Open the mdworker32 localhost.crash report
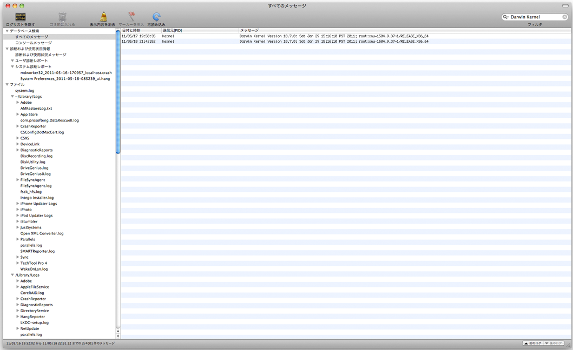Screen dimensions: 573x350 66,72
